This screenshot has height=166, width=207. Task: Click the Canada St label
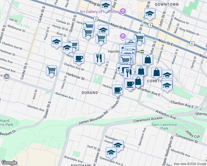[x=63, y=22]
